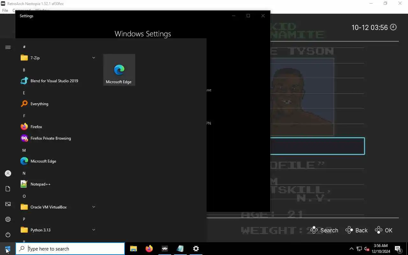Launch Microsoft Edge from the app list

(58, 161)
